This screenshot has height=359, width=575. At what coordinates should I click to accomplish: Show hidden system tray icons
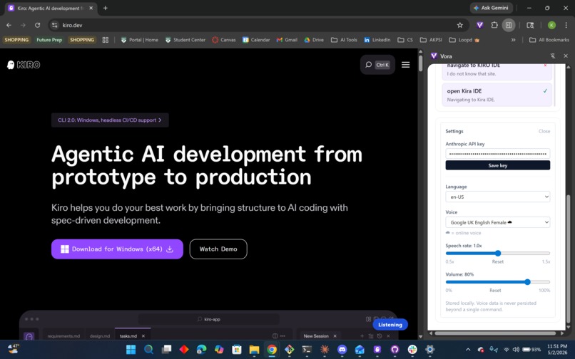(468, 350)
